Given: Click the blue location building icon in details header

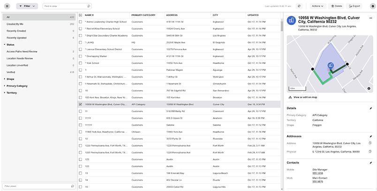Looking at the screenshot, I should click(291, 21).
